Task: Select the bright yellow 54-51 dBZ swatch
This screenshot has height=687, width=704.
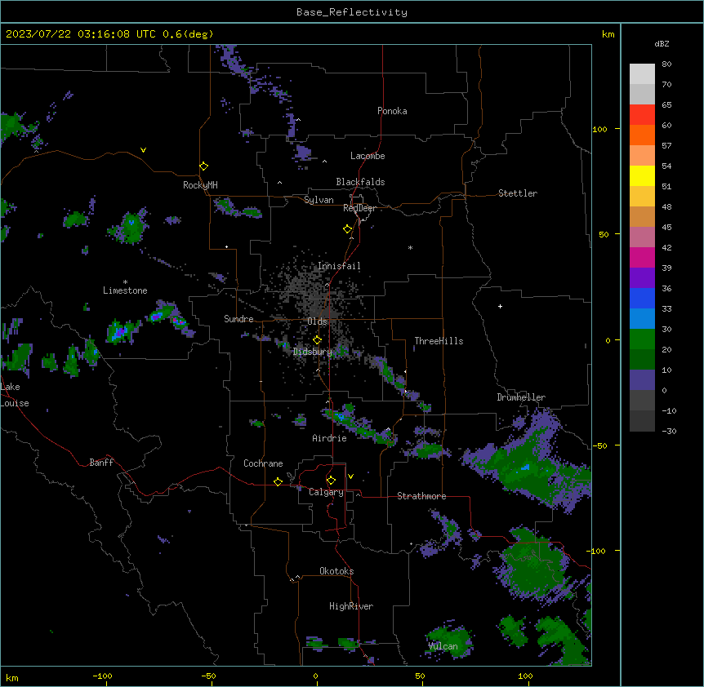Action: pos(642,176)
